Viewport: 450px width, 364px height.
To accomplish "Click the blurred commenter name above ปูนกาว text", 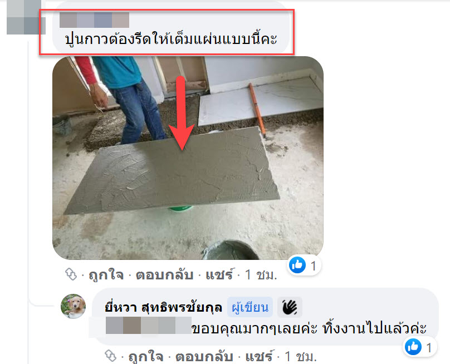I will pos(95,20).
